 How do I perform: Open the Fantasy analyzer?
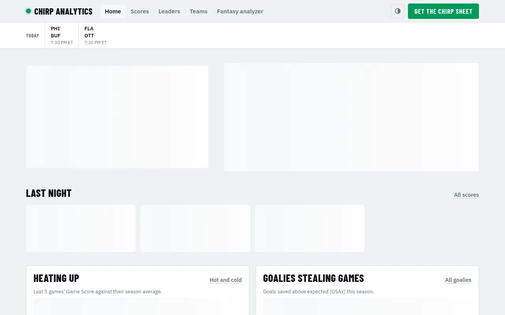pos(240,11)
